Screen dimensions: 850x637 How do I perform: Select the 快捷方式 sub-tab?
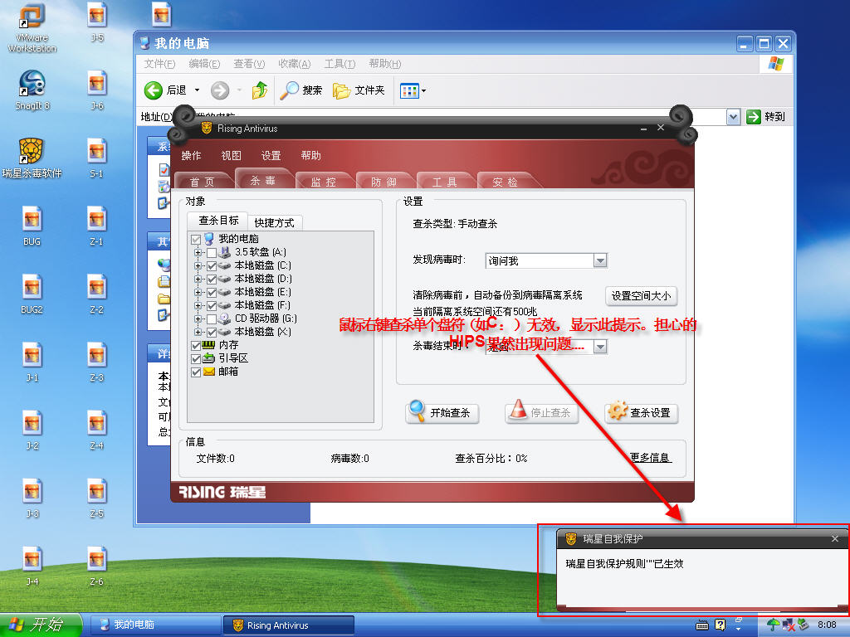click(274, 222)
